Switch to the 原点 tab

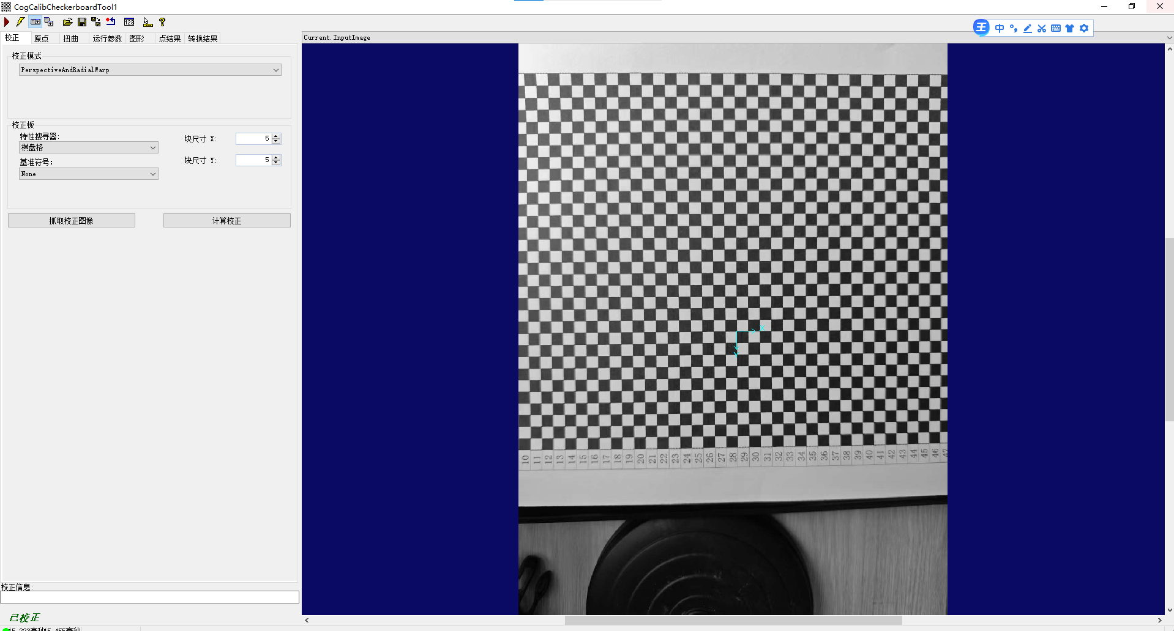point(42,39)
